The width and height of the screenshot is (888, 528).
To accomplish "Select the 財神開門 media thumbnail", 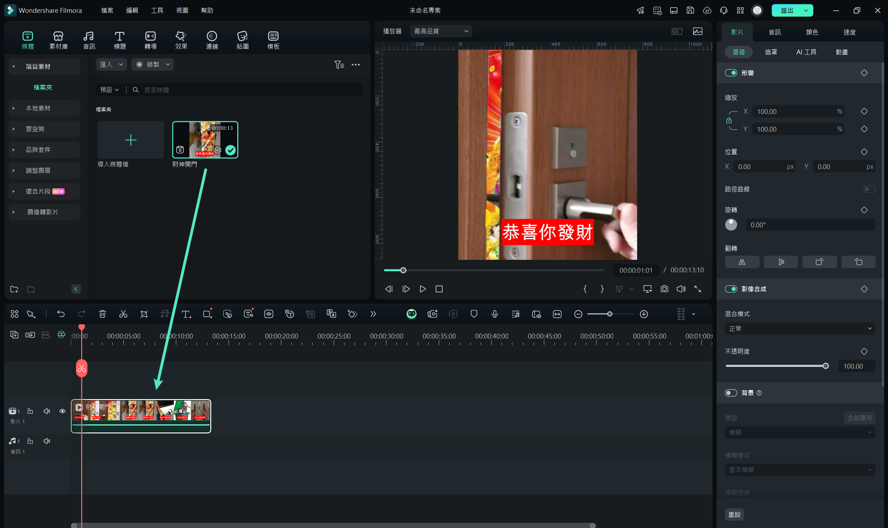I will tap(205, 140).
